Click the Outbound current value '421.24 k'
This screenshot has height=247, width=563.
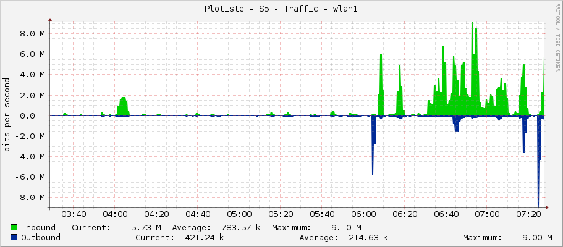(x=205, y=238)
